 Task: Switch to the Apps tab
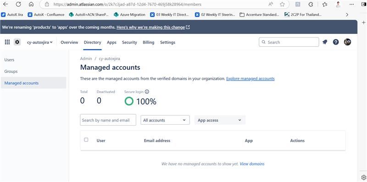click(x=111, y=42)
